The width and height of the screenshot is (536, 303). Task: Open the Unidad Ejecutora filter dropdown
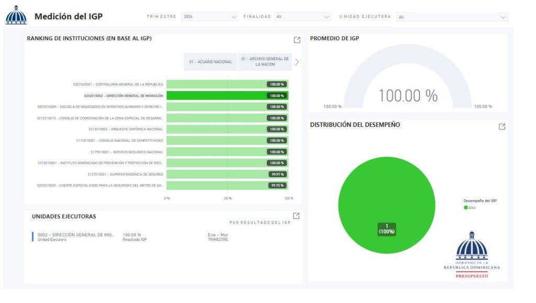[x=452, y=17]
